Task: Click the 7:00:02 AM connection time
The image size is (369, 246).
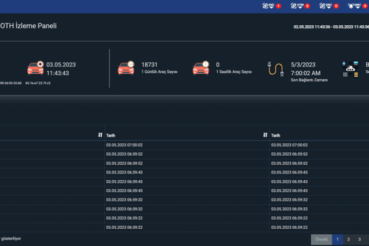Action: pyautogui.click(x=306, y=73)
